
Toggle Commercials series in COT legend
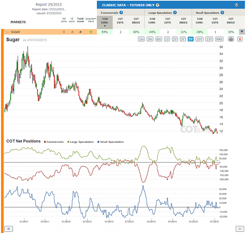54,142
